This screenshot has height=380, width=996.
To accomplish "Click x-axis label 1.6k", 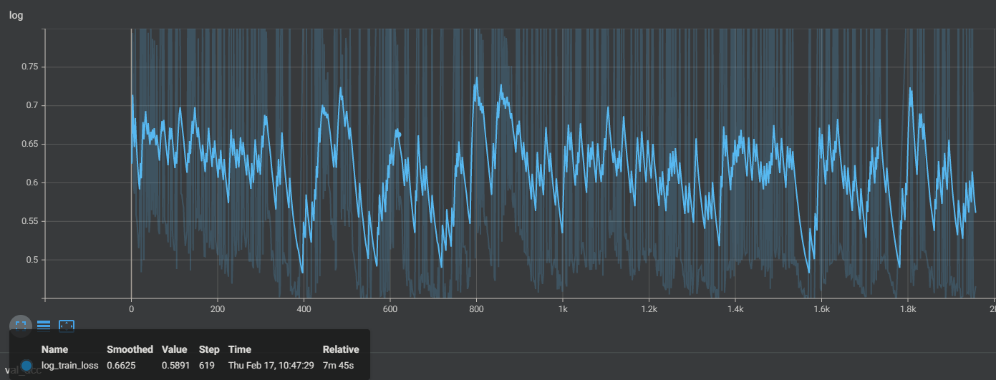I will [821, 309].
